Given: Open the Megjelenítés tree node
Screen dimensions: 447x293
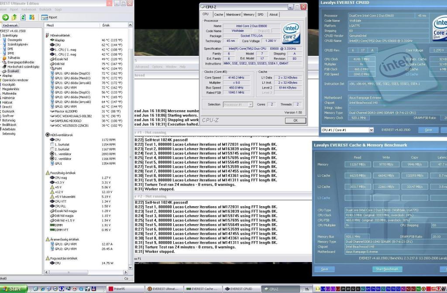Looking at the screenshot, I should (x=10, y=89).
